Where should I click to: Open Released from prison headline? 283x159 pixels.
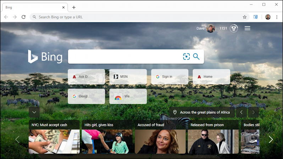point(207,125)
